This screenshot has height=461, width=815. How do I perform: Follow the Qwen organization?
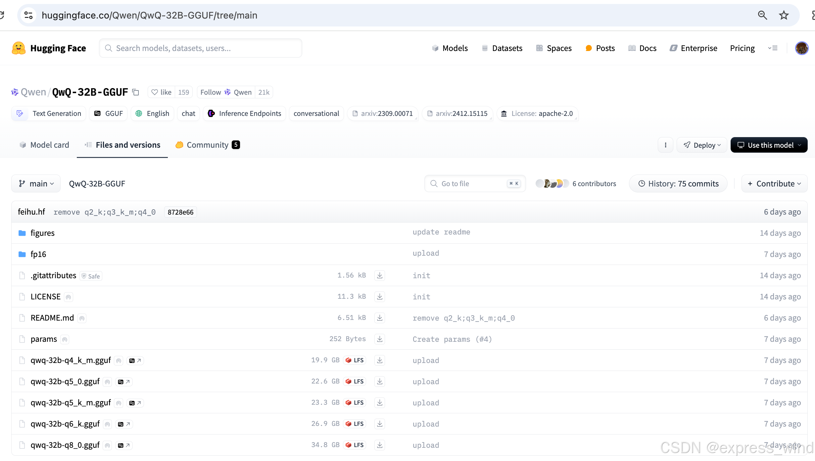(226, 92)
